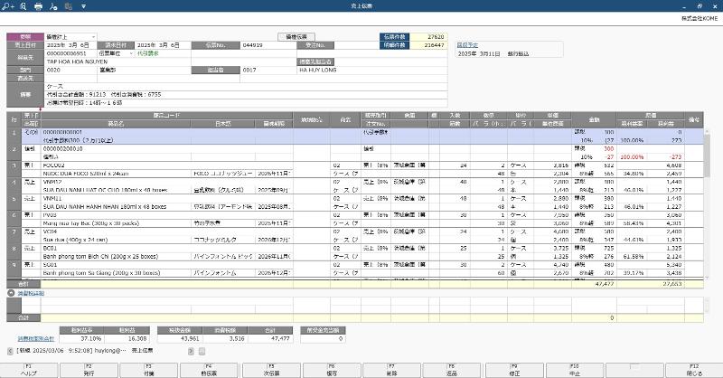Click the copy document toolbar icon
Viewport: 723px width, 378px height.
(70, 5)
